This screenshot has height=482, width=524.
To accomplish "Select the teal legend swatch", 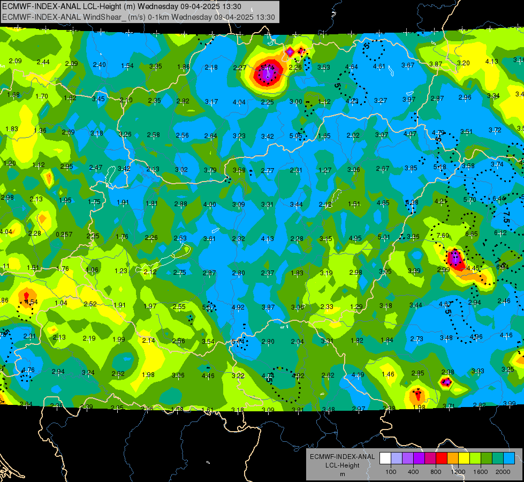I will click(x=497, y=458).
